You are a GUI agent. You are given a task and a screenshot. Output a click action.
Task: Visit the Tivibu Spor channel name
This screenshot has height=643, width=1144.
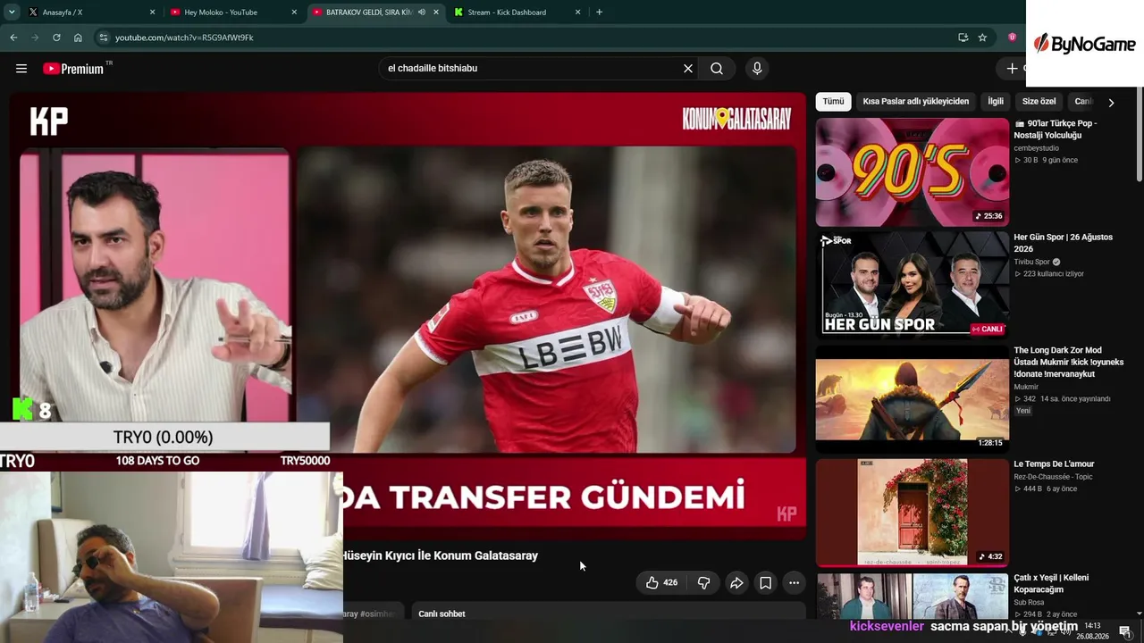point(1031,263)
